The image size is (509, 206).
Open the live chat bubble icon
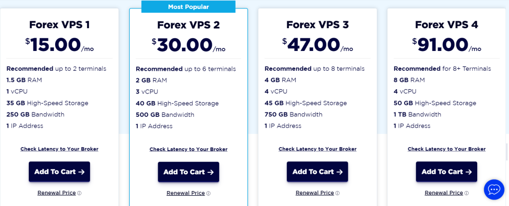[494, 190]
